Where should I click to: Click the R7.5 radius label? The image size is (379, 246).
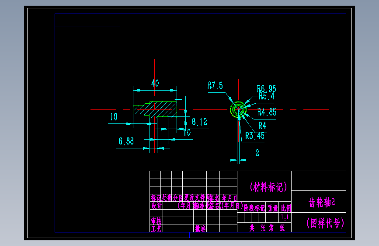pyautogui.click(x=215, y=85)
